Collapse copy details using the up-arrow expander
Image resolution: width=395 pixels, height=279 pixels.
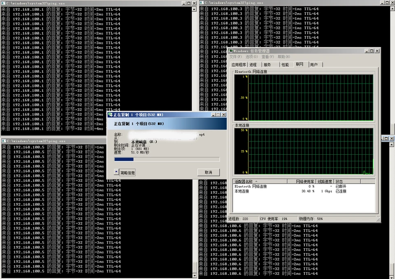click(x=116, y=172)
